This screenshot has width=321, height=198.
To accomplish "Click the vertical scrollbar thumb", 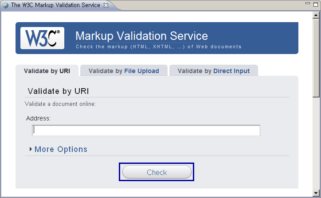I will click(x=316, y=58).
